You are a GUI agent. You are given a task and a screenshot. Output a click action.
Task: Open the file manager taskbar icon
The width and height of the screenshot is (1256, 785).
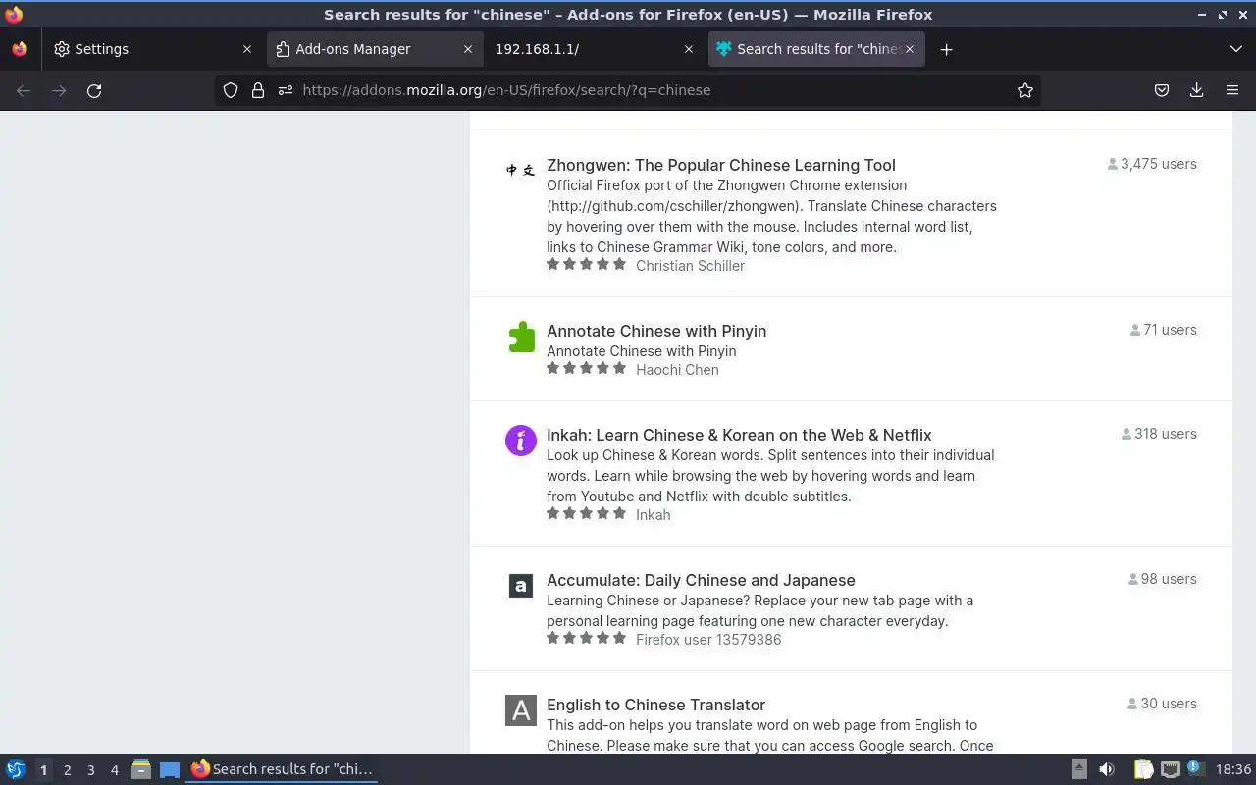tap(140, 769)
